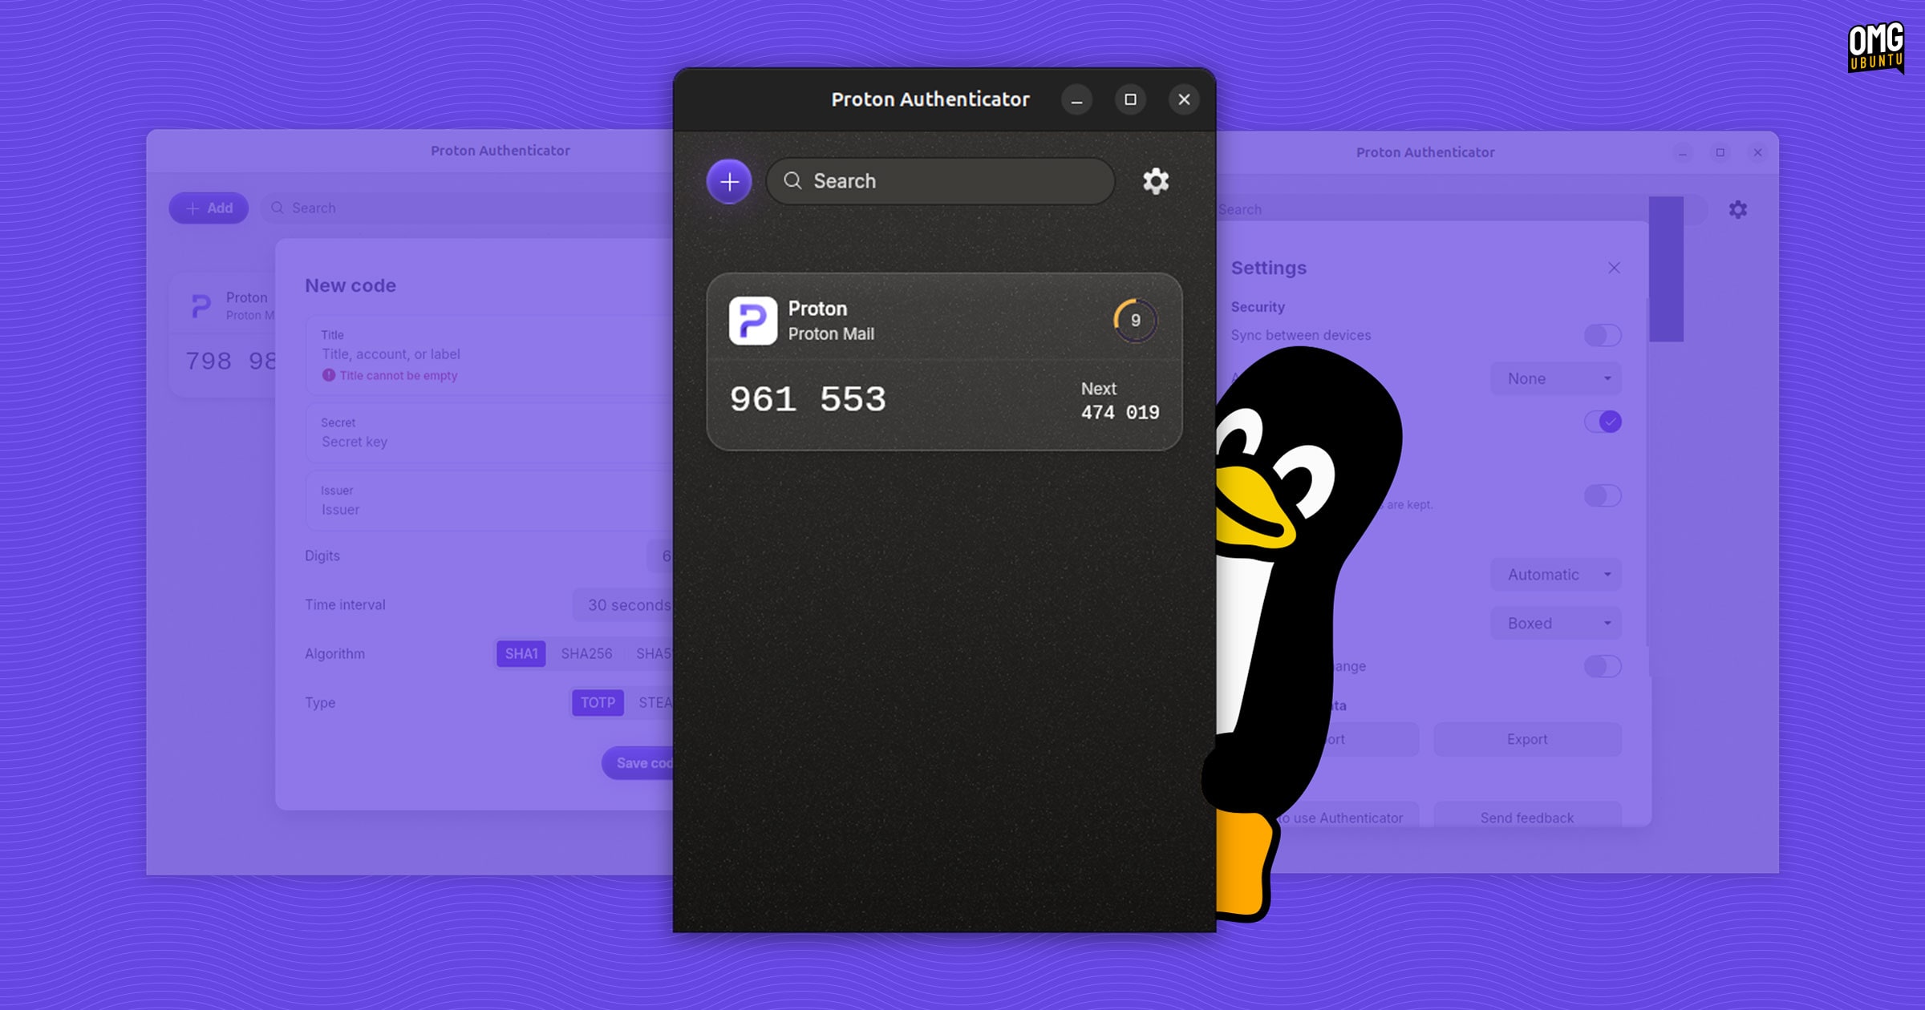Click the search magnifier icon in the dark window
Viewport: 1925px width, 1010px height.
pos(792,181)
